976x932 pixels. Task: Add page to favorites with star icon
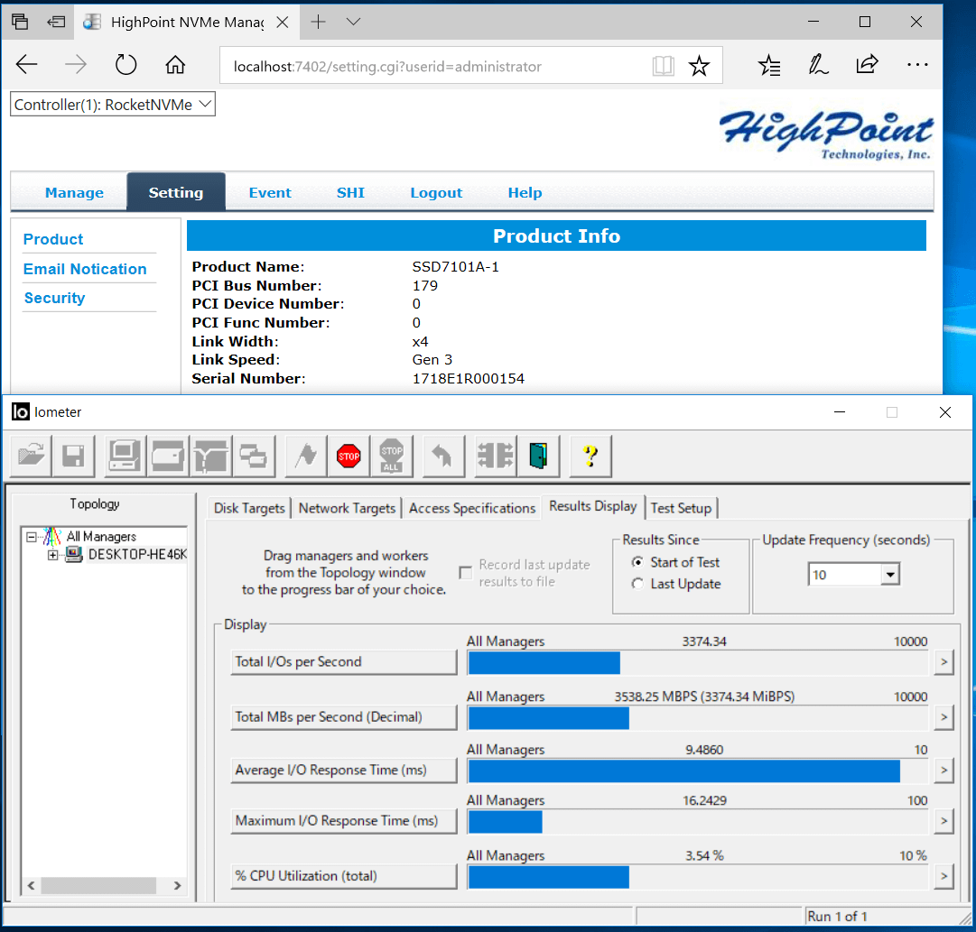click(x=699, y=65)
